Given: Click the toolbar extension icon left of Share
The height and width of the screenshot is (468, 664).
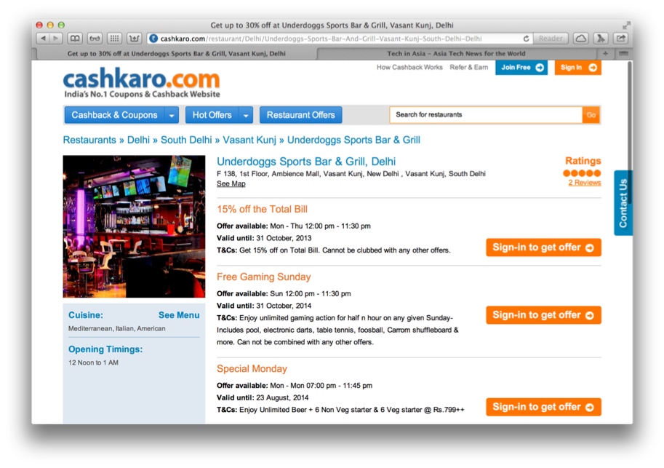Looking at the screenshot, I should [x=601, y=39].
